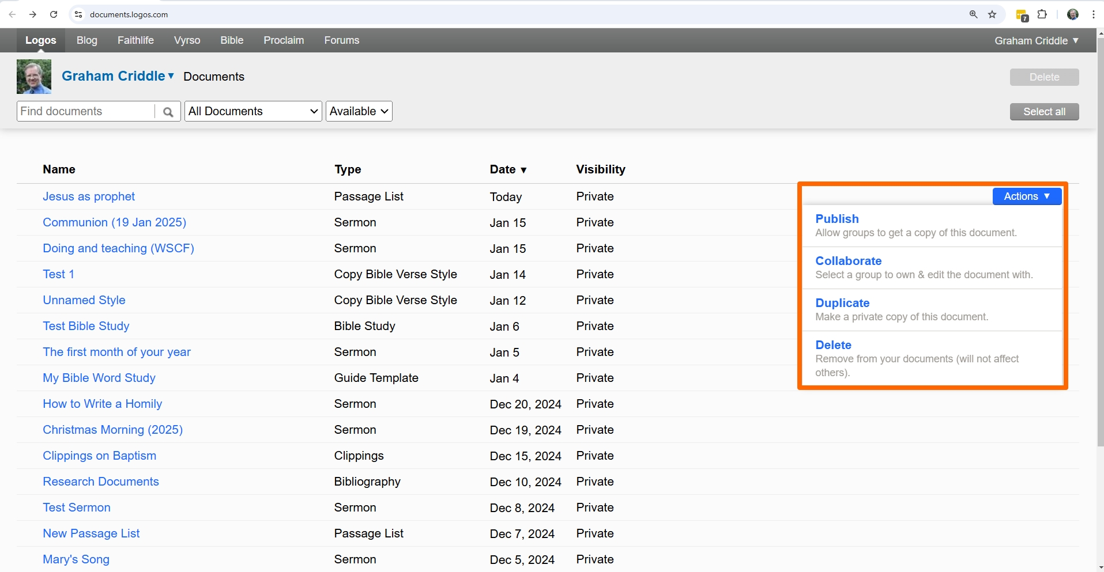1104x572 pixels.
Task: Click the browser forward arrow
Action: pos(33,14)
